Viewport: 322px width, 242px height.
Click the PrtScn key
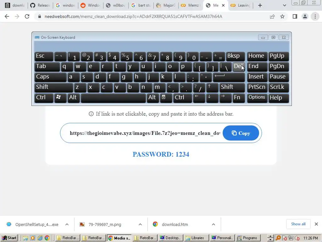click(257, 88)
